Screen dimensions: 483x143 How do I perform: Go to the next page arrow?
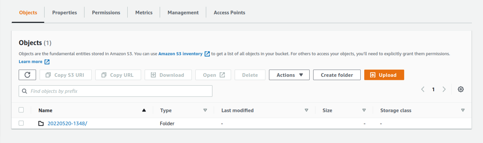(444, 89)
